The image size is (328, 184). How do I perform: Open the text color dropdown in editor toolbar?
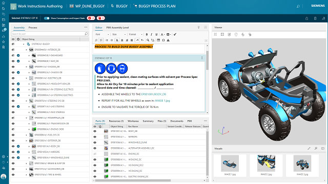pos(162,34)
